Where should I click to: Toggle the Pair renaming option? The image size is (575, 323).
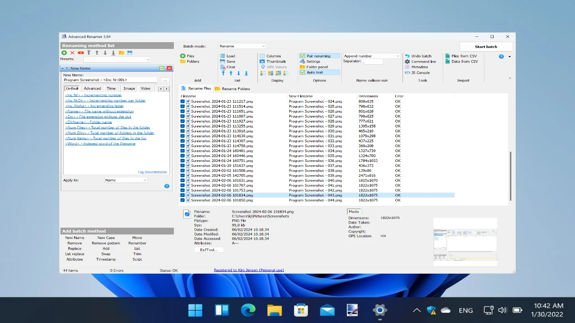pos(319,56)
